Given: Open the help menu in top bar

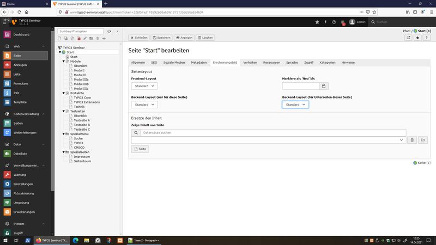Looking at the screenshot, I should click(x=334, y=22).
